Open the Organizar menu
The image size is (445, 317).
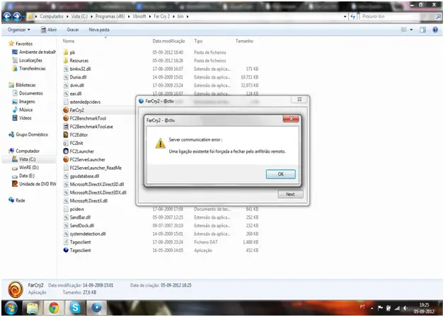[x=18, y=30]
